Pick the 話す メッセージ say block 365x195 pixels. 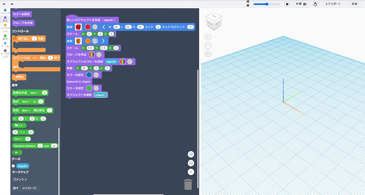point(26,188)
